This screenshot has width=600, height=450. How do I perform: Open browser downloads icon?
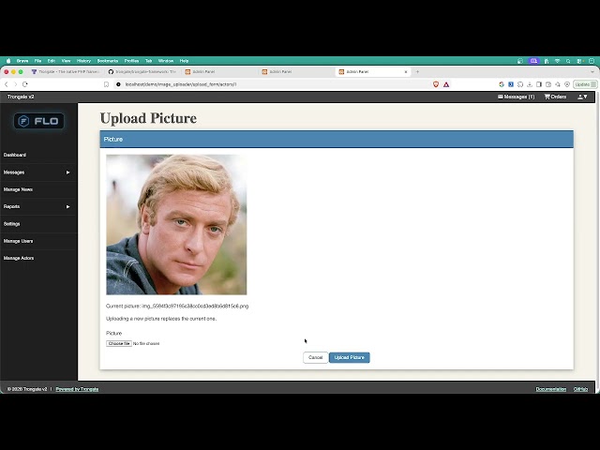(x=530, y=84)
